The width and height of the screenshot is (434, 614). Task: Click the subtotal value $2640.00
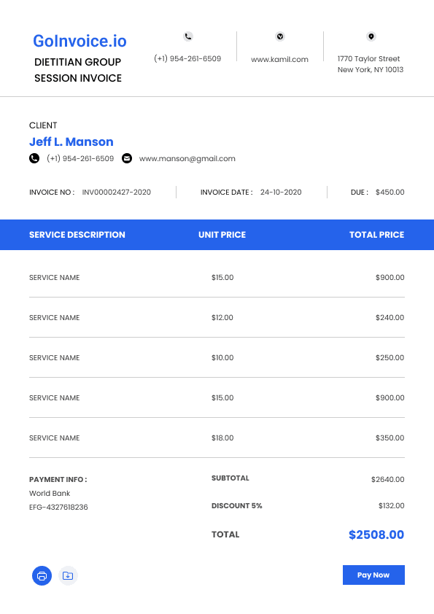click(x=388, y=479)
